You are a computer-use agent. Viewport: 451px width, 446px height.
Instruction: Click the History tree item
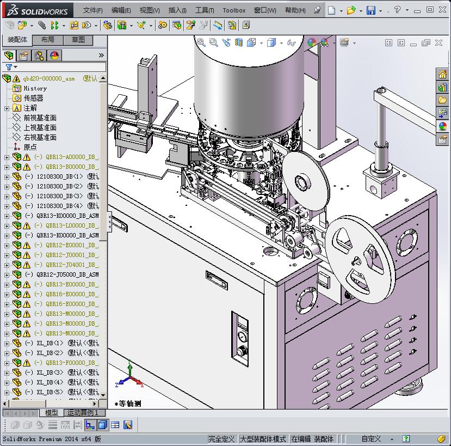35,88
